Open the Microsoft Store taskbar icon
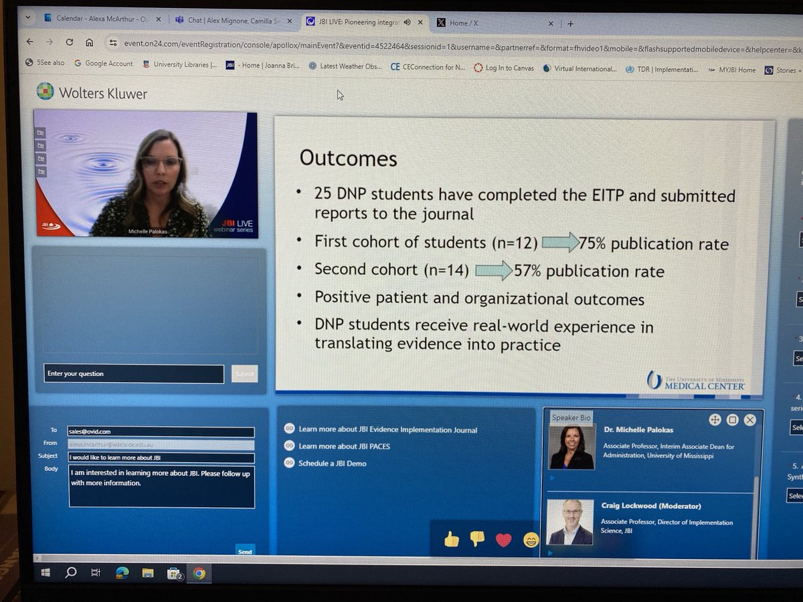Screen dimensions: 803x602 (x=174, y=573)
